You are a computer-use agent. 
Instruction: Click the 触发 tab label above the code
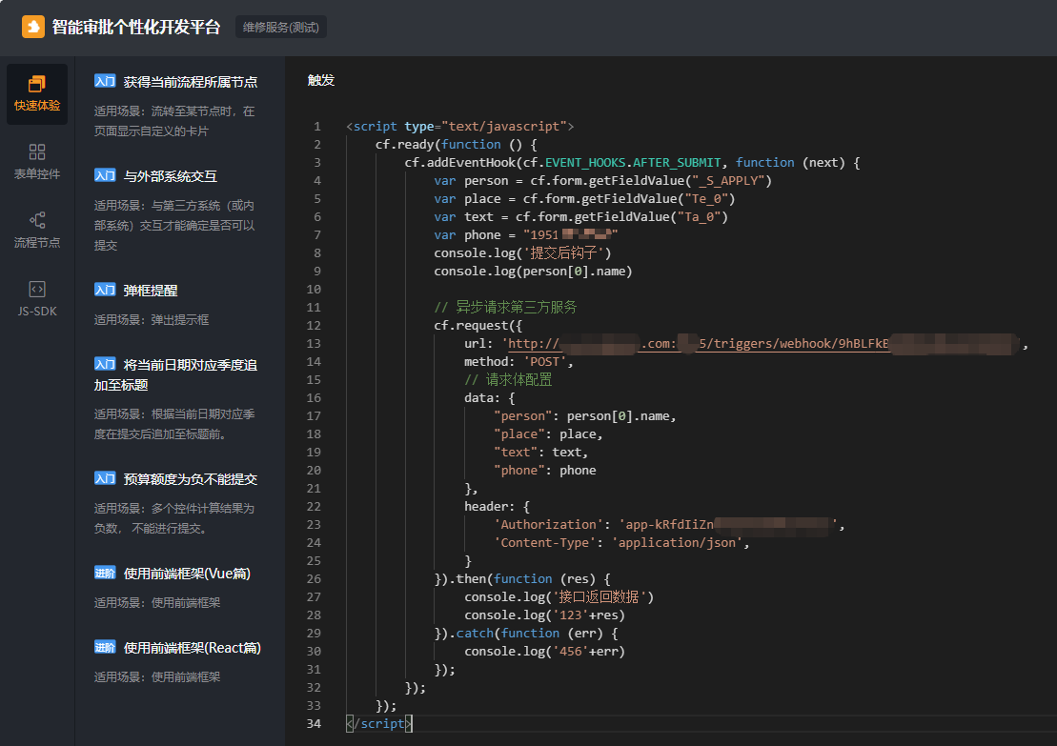tap(321, 80)
